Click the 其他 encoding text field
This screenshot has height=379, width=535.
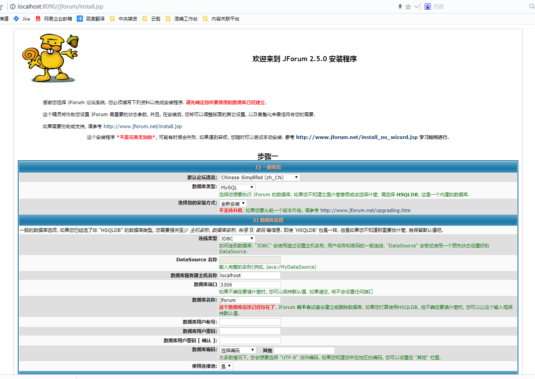click(x=304, y=350)
